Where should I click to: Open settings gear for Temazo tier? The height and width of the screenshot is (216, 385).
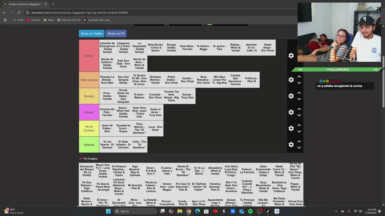[291, 96]
